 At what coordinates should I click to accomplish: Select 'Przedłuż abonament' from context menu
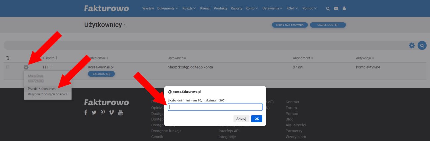click(42, 89)
